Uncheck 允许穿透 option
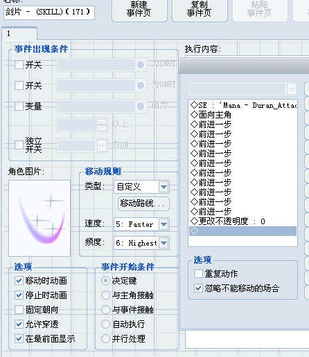 tap(19, 324)
